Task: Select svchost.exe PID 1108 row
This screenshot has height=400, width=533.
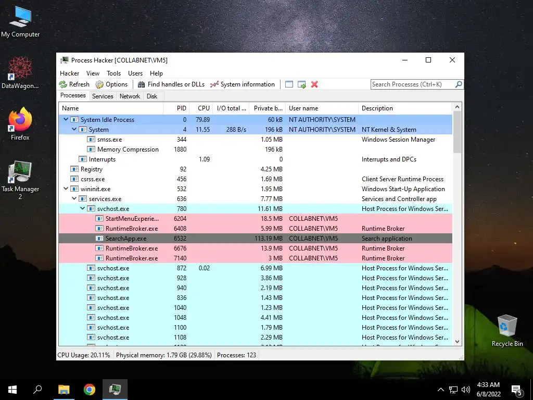Action: (x=255, y=337)
